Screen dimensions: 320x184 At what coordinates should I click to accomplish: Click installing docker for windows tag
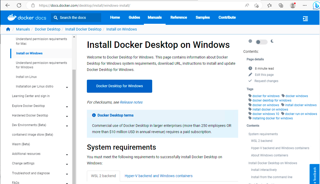(x=272, y=118)
